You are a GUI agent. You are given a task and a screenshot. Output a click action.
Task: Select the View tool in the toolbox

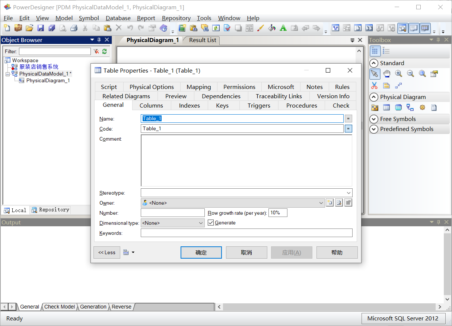[x=398, y=108]
